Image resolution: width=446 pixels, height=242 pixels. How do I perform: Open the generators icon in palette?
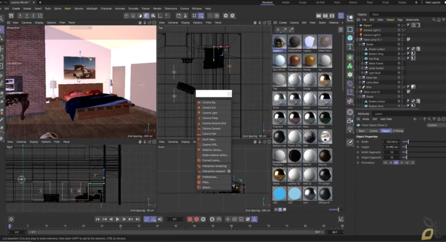[x=350, y=57]
